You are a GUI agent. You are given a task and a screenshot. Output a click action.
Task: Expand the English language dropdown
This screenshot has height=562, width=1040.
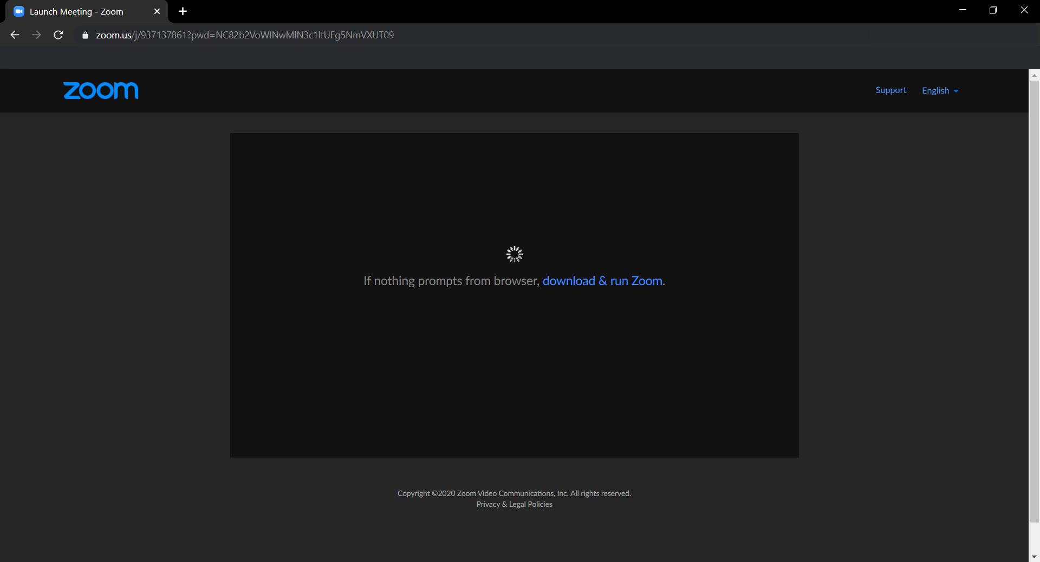940,90
